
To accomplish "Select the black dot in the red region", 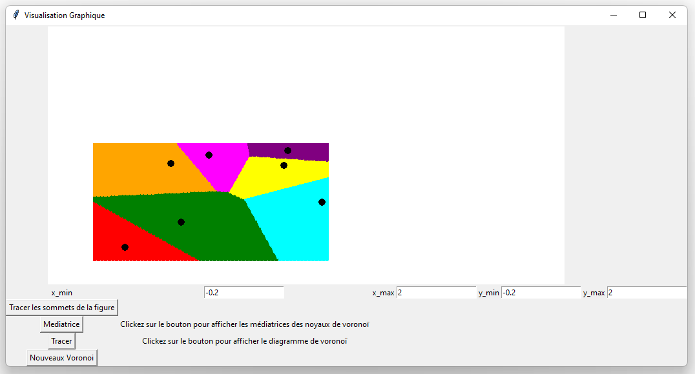I will [x=125, y=247].
